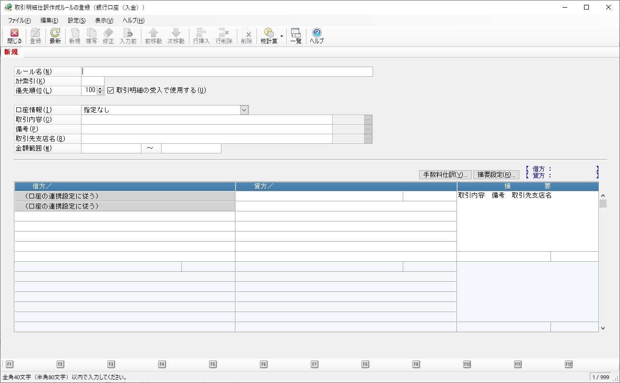This screenshot has height=383, width=620.
Task: Click the 最新 refresh toolbar icon
Action: click(x=55, y=36)
